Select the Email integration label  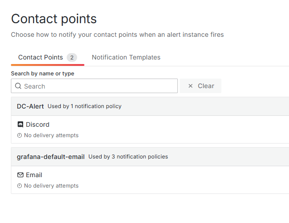coord(34,175)
